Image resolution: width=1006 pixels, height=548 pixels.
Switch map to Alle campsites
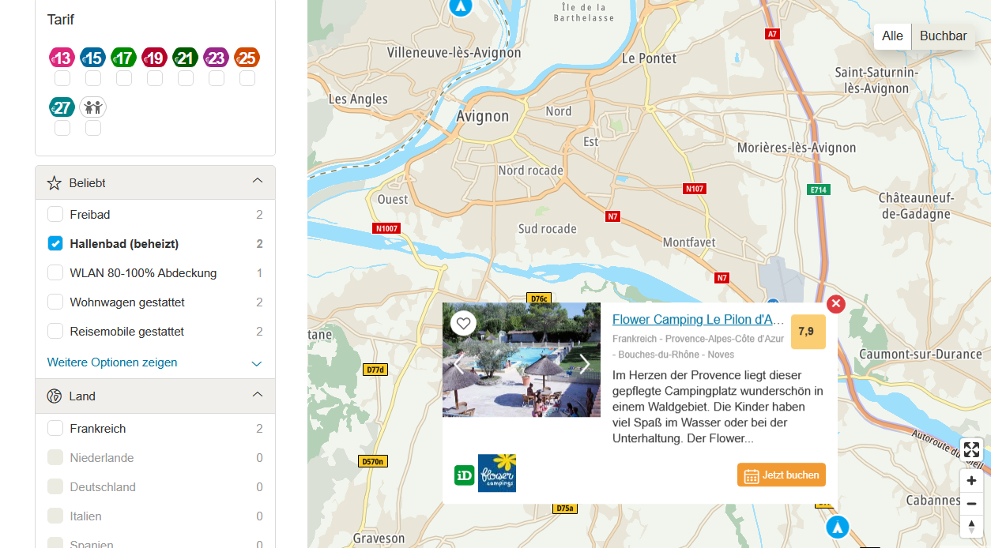click(x=892, y=36)
